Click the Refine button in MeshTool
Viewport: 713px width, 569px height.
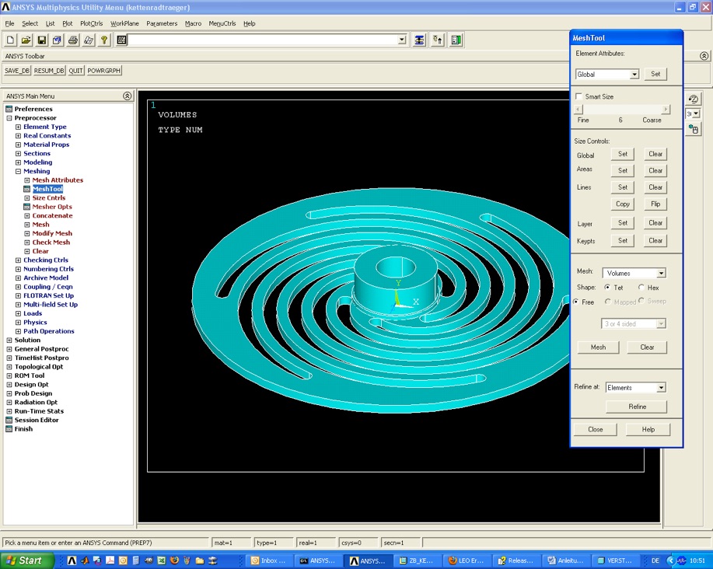pyautogui.click(x=637, y=407)
